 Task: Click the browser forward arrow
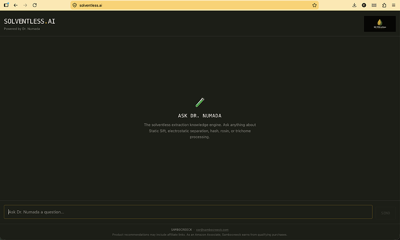tap(25, 5)
